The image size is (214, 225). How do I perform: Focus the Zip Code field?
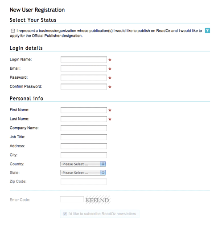click(x=84, y=181)
